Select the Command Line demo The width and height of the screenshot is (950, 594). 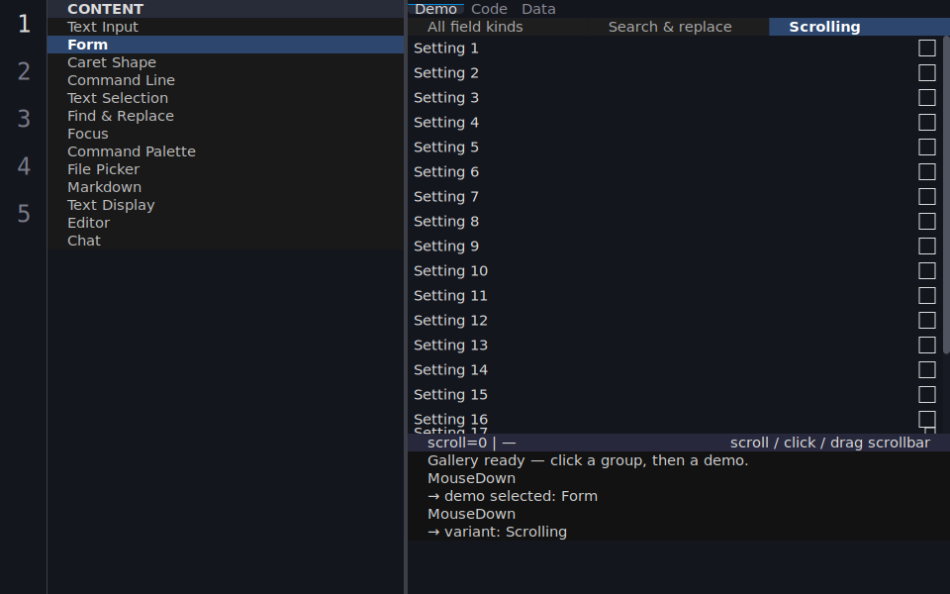226,80
